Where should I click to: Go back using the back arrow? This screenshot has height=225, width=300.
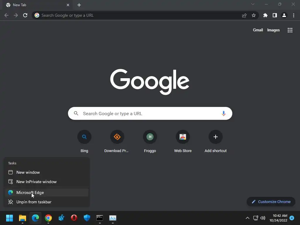coord(6,15)
